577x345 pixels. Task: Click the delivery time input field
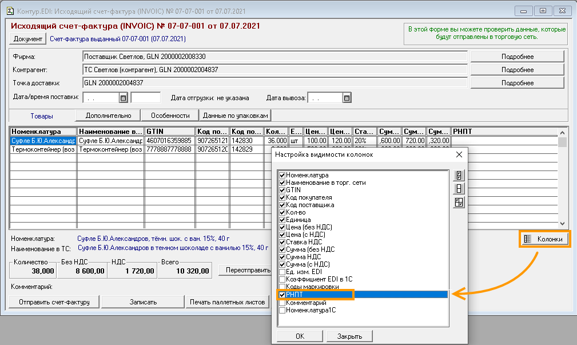(x=146, y=98)
